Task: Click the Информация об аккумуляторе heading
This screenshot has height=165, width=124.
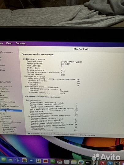Action: pyautogui.click(x=38, y=54)
